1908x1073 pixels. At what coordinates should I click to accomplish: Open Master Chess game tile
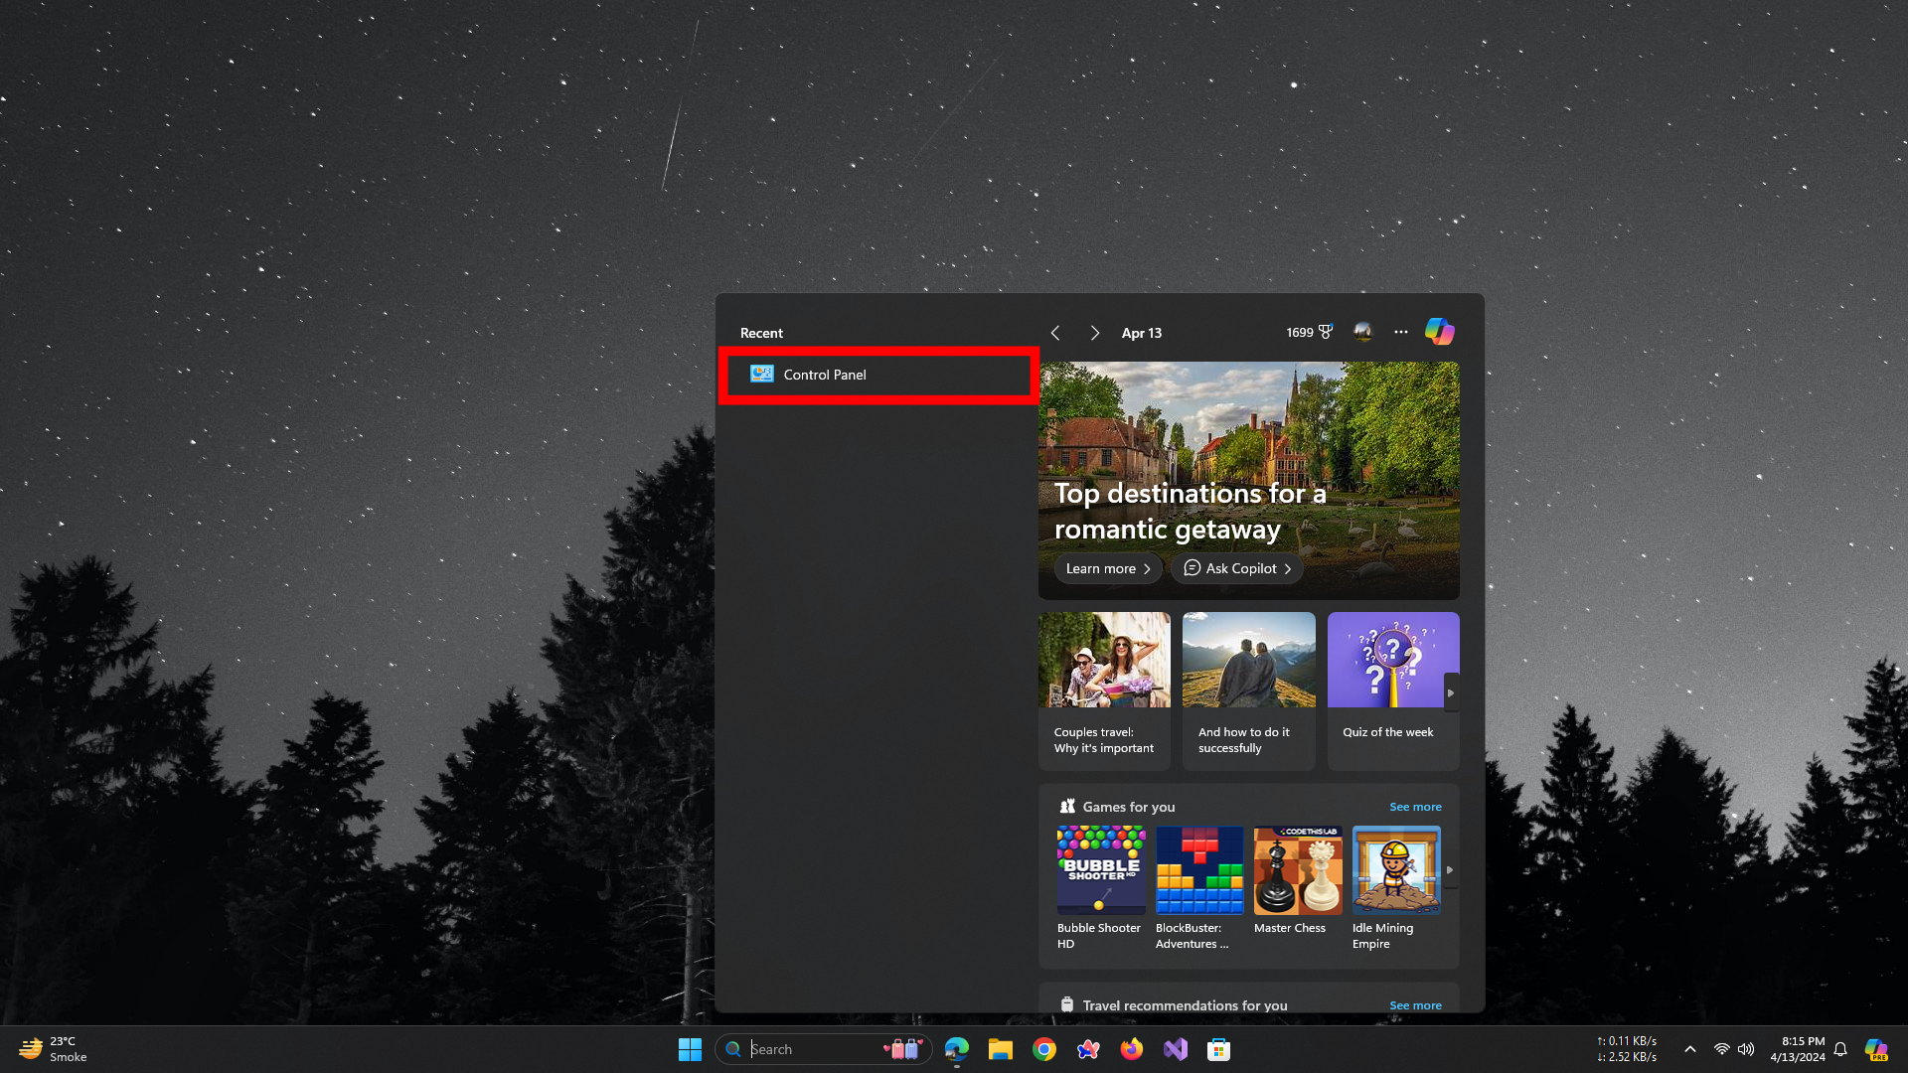click(x=1297, y=870)
